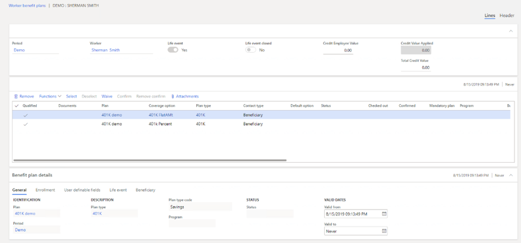The image size is (521, 243).
Task: Open the Valid to calendar picker
Action: point(384,230)
